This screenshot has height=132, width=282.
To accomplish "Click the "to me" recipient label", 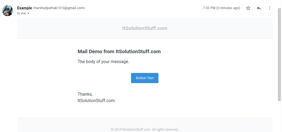I will [21, 13].
